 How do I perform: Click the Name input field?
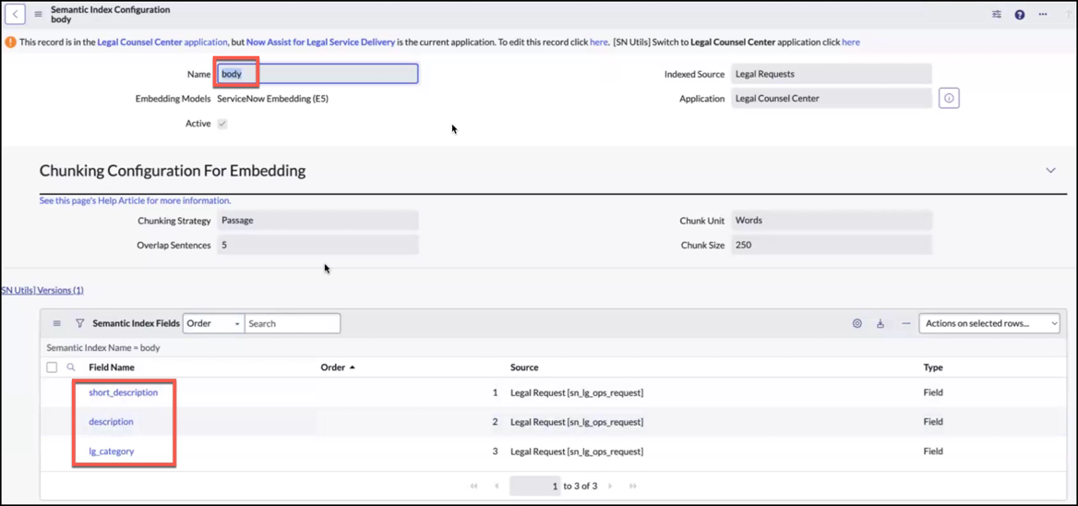coord(317,74)
